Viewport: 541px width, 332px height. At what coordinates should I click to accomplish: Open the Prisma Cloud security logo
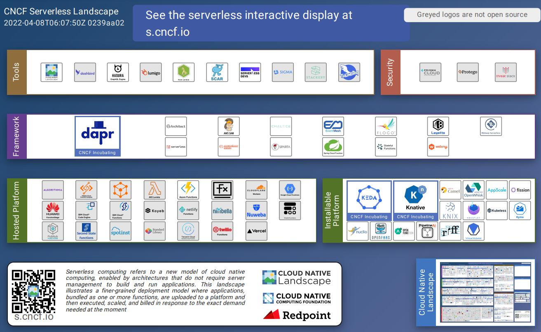[430, 72]
